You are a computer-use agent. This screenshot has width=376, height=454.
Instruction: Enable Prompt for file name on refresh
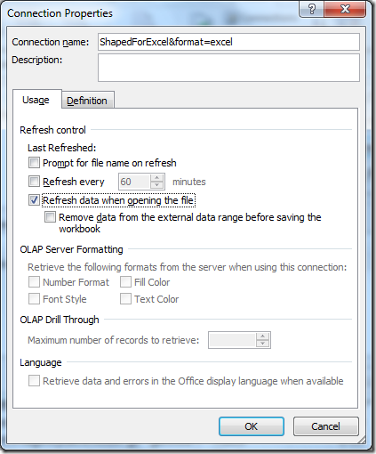tap(34, 163)
